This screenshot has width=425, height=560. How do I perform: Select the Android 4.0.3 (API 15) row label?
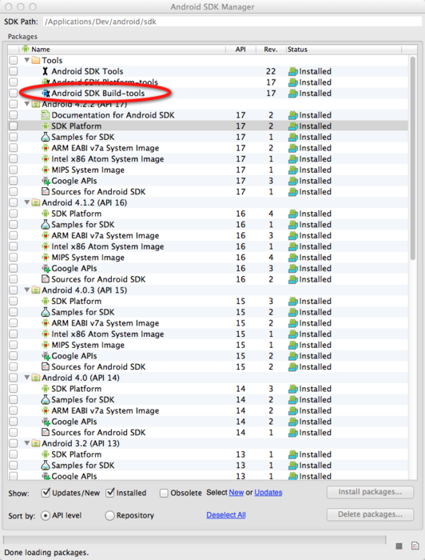[84, 290]
